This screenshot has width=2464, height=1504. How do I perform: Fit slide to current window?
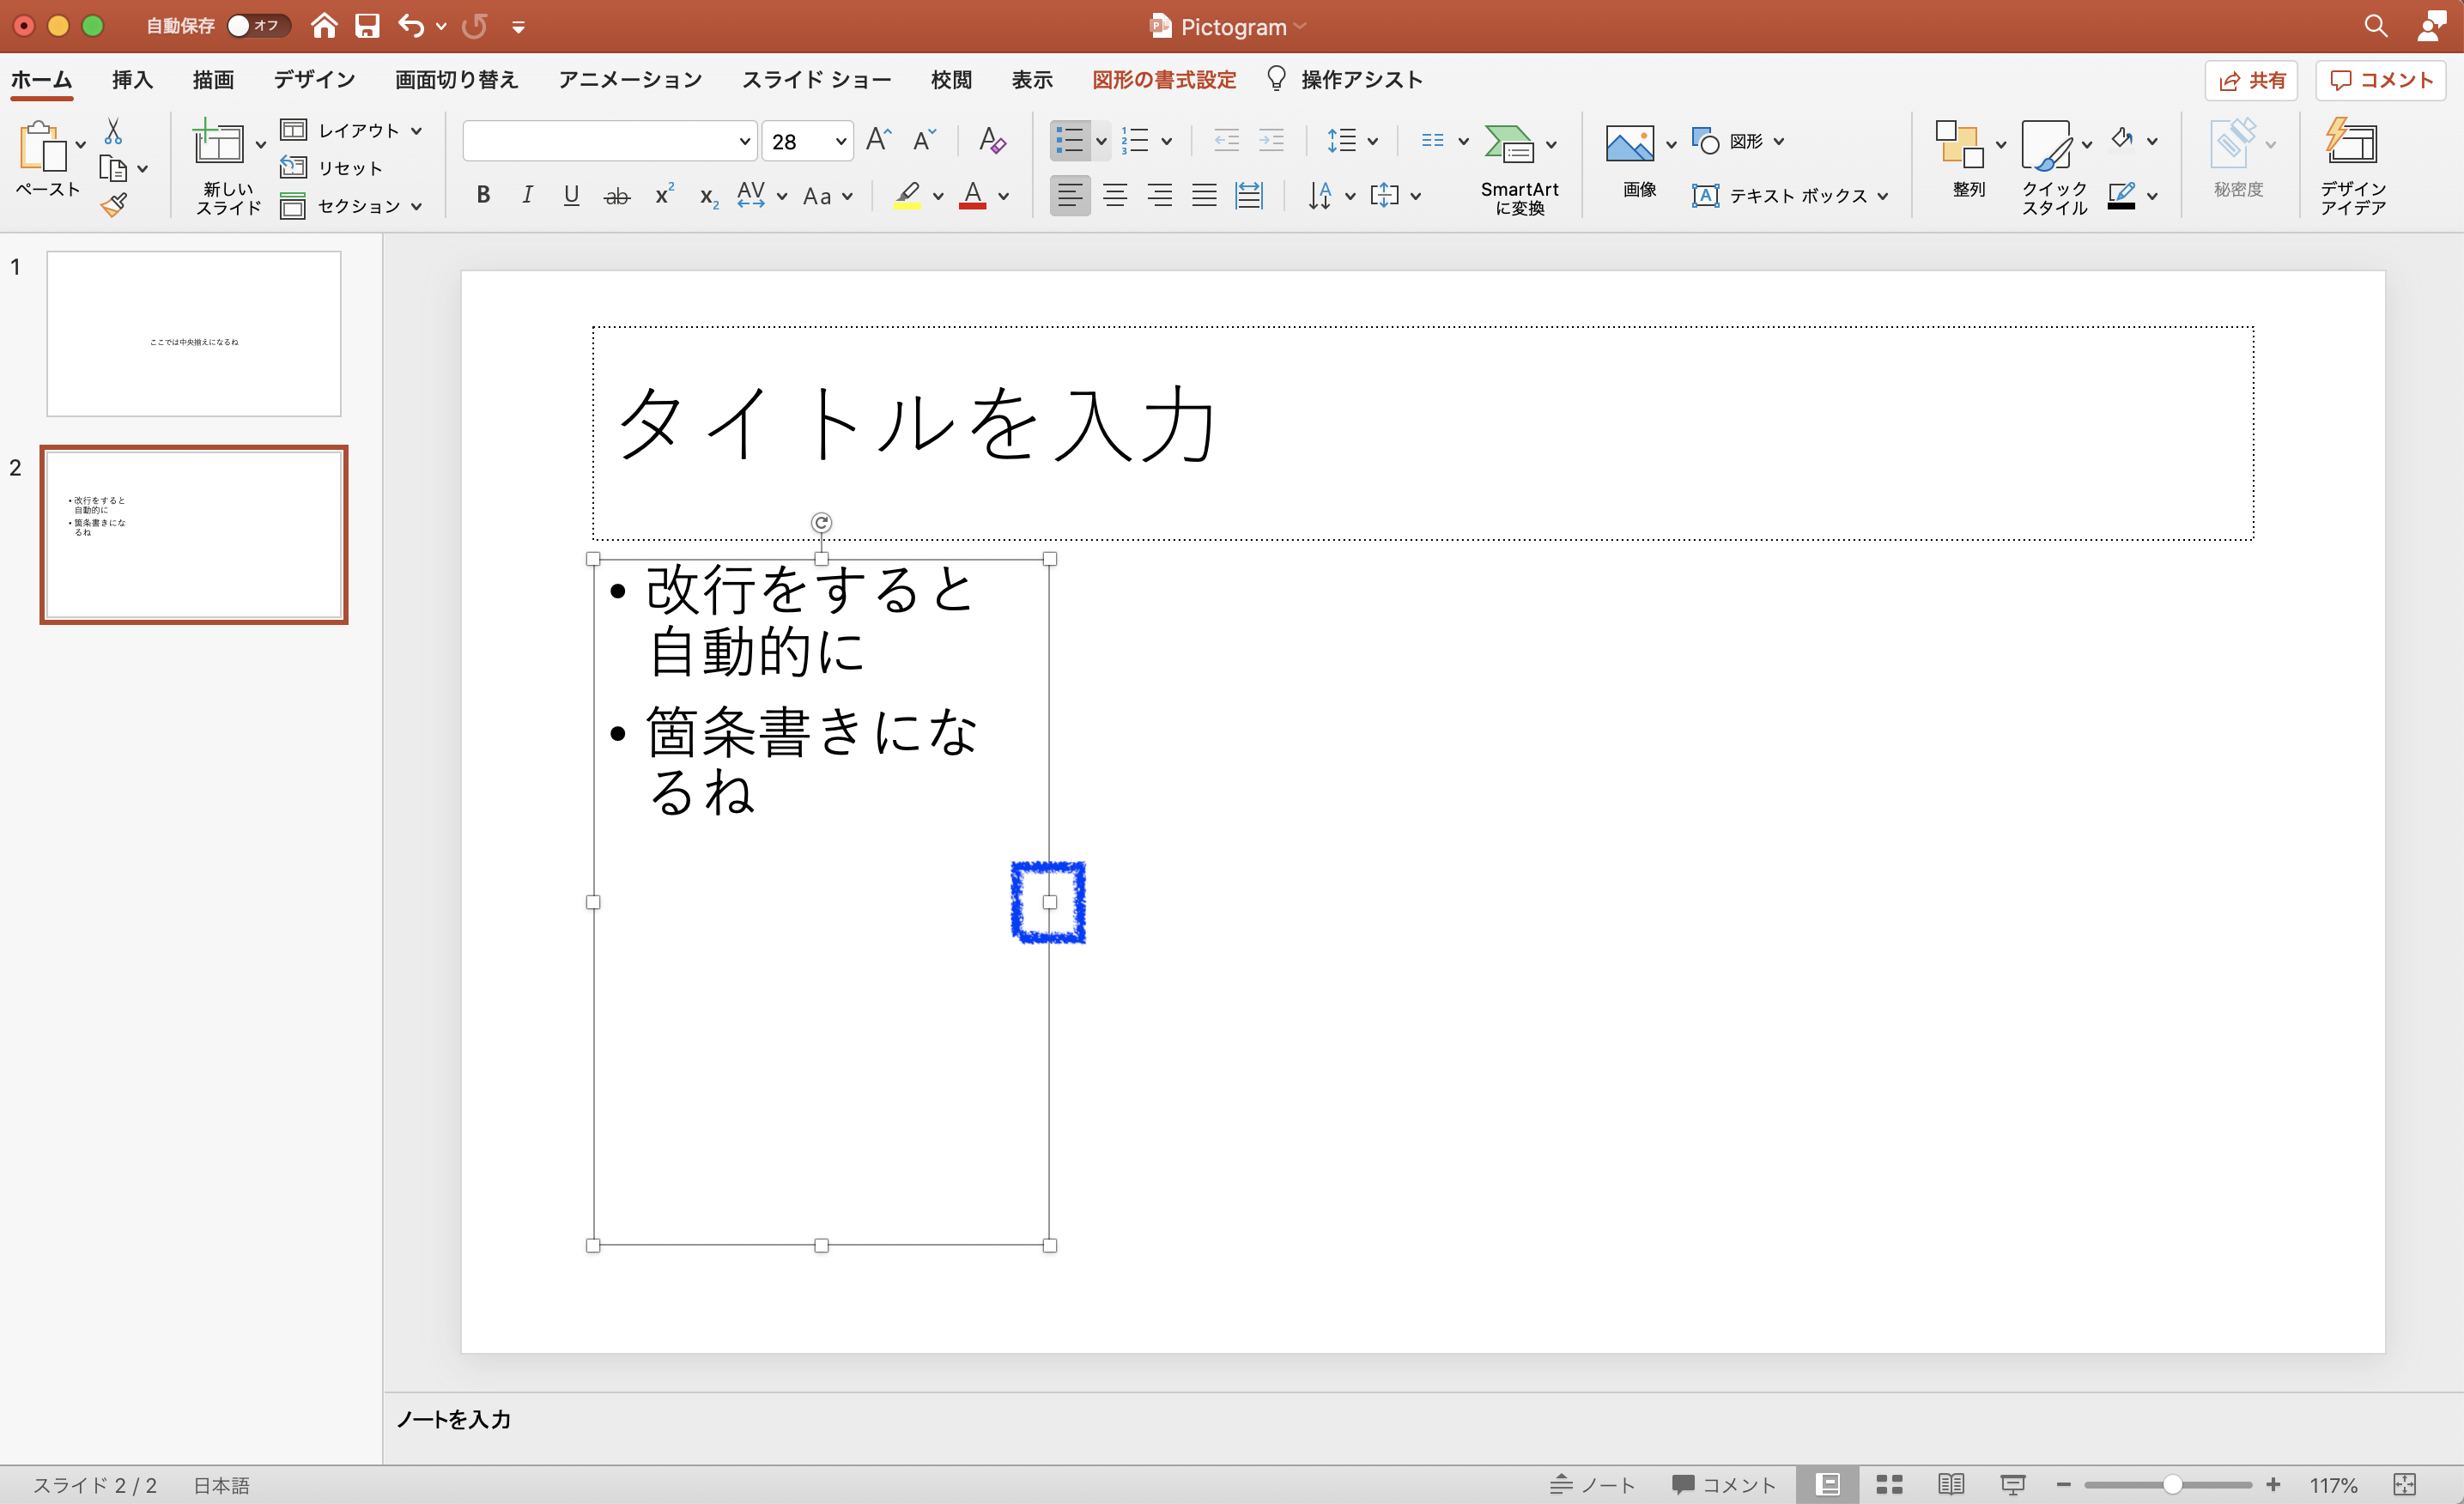[x=2405, y=1484]
